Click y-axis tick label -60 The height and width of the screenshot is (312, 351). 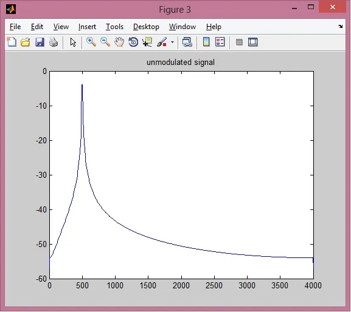[41, 279]
